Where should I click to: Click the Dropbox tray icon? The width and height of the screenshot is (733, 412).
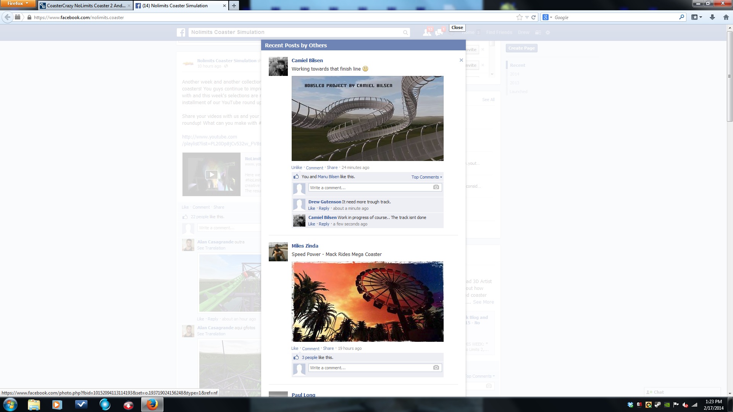coord(630,405)
